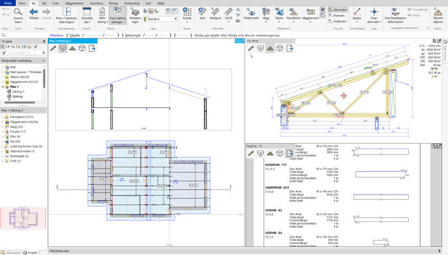Open Redigera lager layer editor
This screenshot has width=448, height=255.
[x=135, y=13]
